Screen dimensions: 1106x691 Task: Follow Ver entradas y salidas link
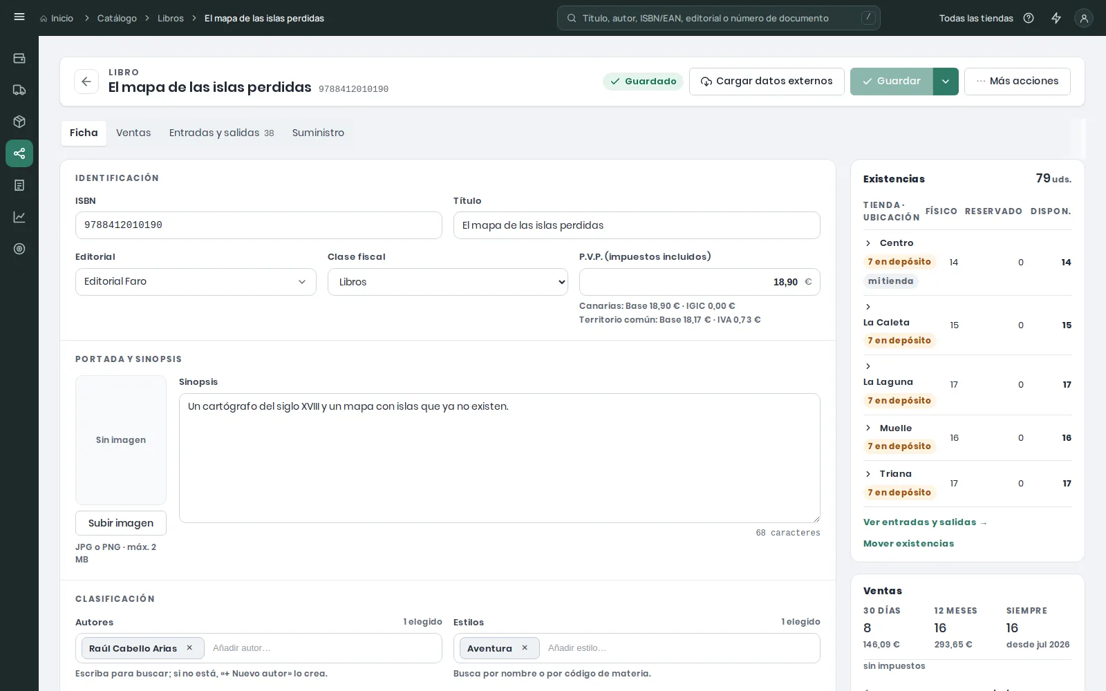925,522
